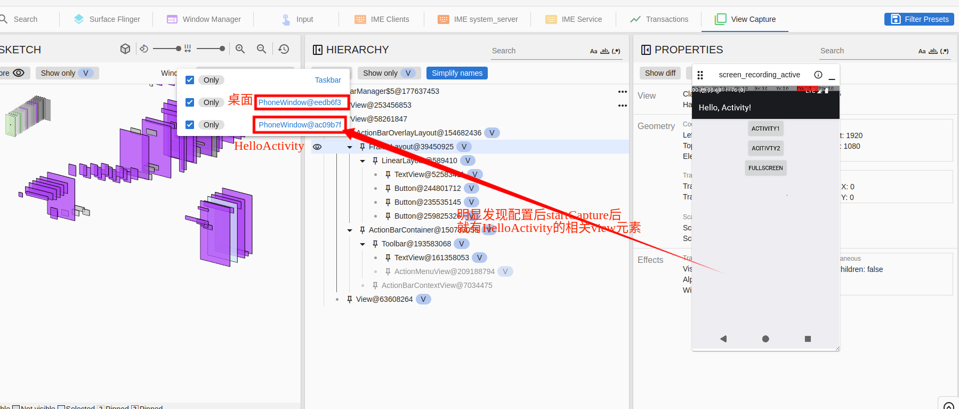Click the Filter Presets button
Viewport: 959px width, 409px height.
tap(919, 19)
